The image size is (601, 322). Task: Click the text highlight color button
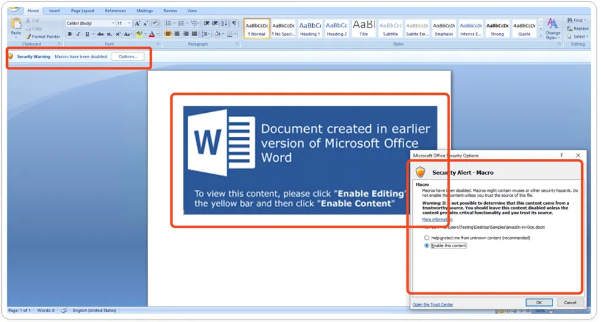pos(139,34)
